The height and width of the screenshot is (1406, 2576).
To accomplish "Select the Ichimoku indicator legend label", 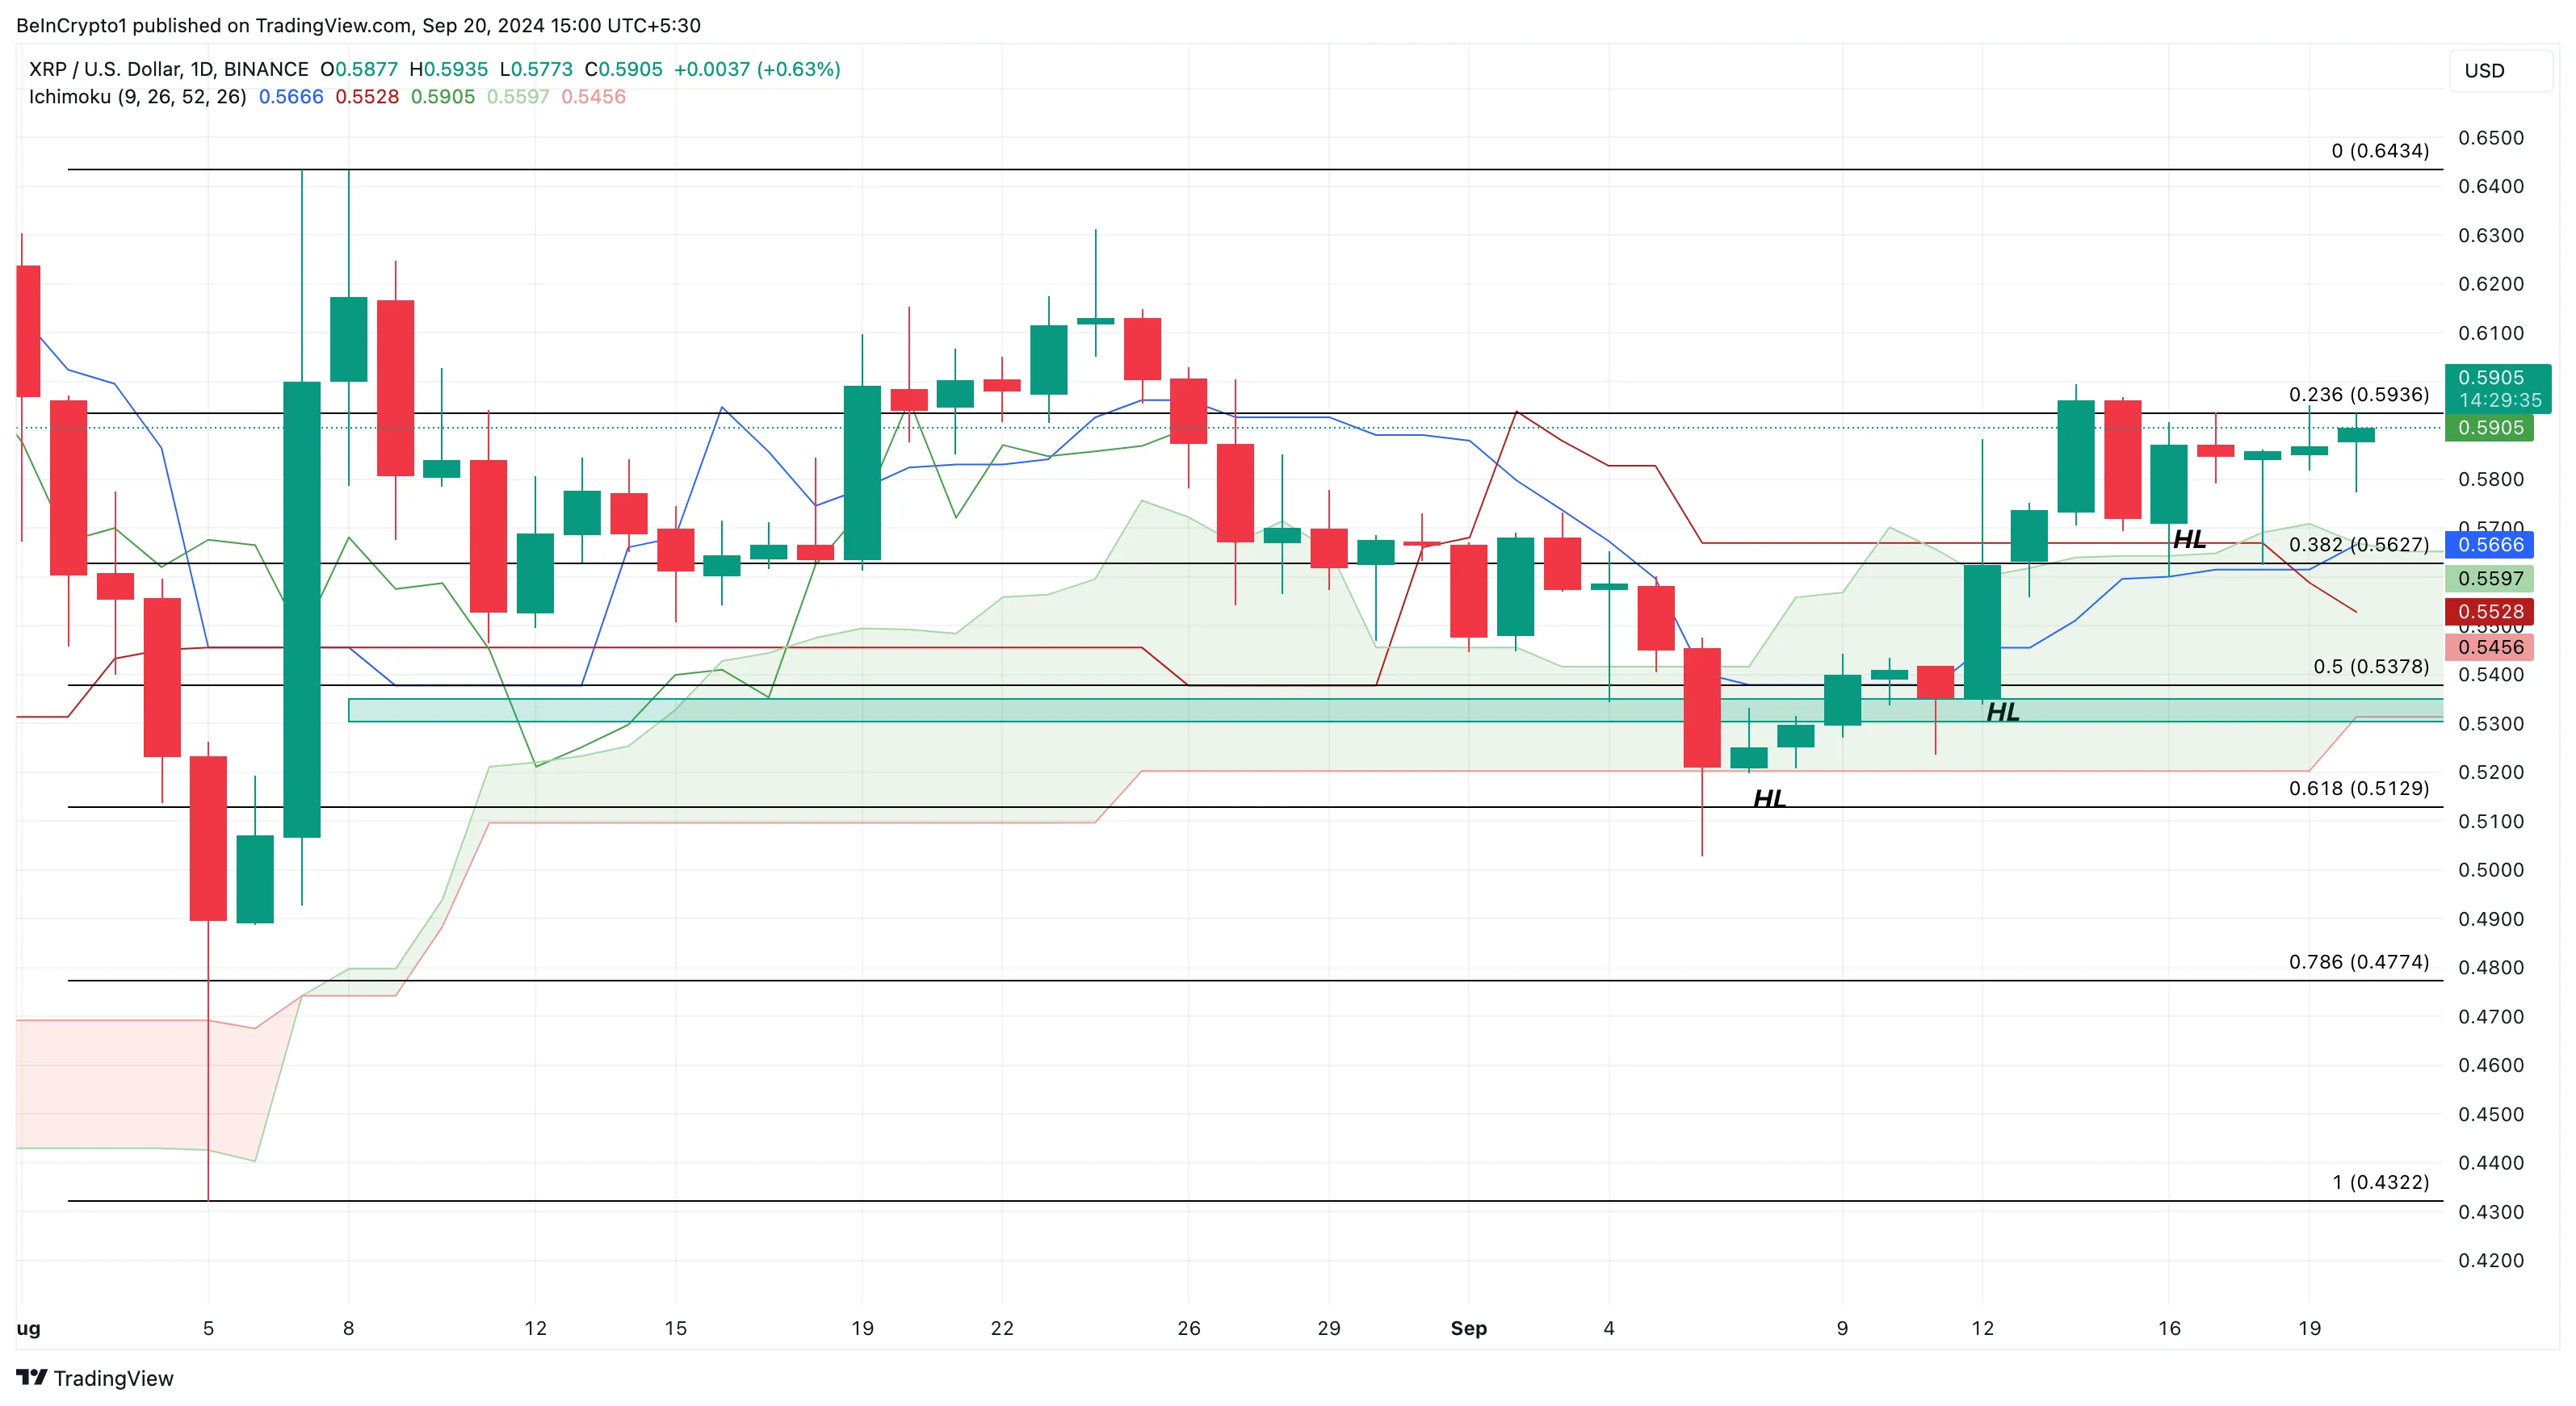I will [x=137, y=97].
